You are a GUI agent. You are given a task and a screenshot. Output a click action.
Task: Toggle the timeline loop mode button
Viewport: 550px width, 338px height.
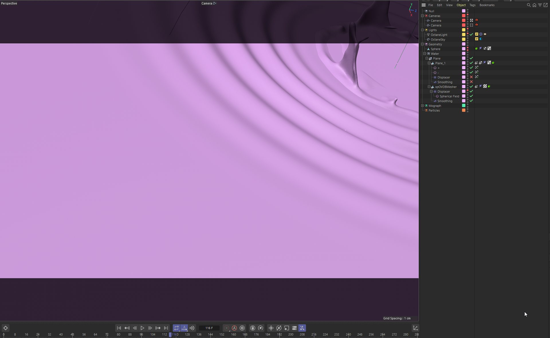(176, 328)
